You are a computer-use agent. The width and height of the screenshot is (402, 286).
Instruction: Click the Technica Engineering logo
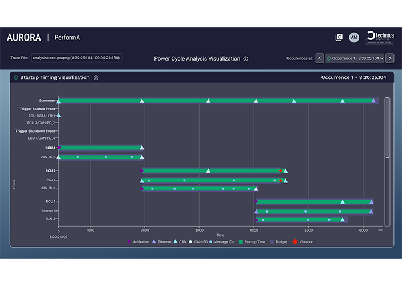[x=380, y=37]
